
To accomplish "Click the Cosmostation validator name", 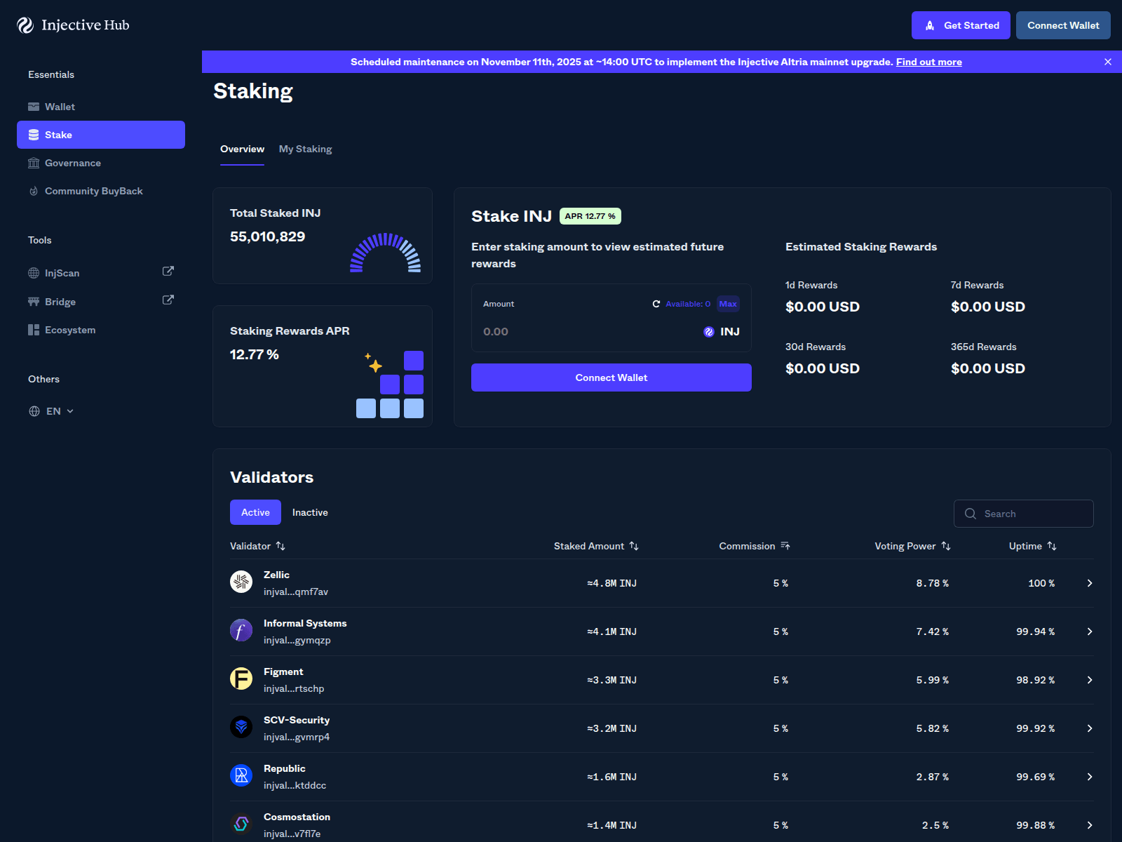I will tap(297, 817).
